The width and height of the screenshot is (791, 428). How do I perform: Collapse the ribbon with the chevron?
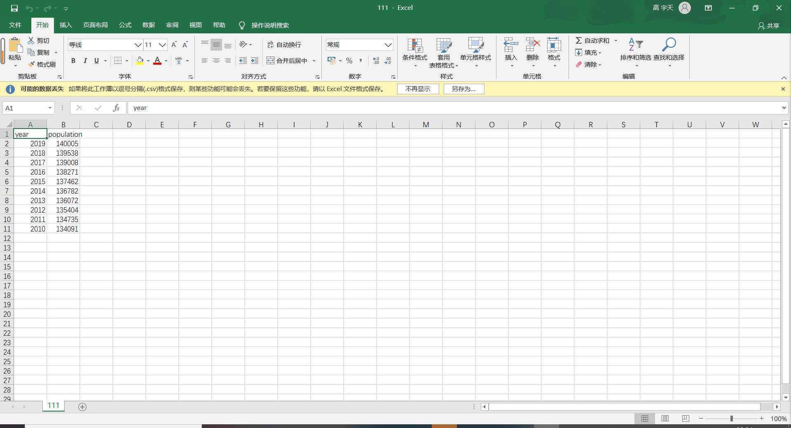coord(784,78)
